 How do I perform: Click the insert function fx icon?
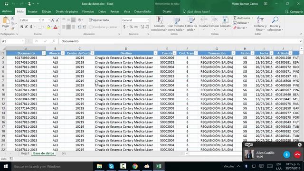[x=54, y=41]
